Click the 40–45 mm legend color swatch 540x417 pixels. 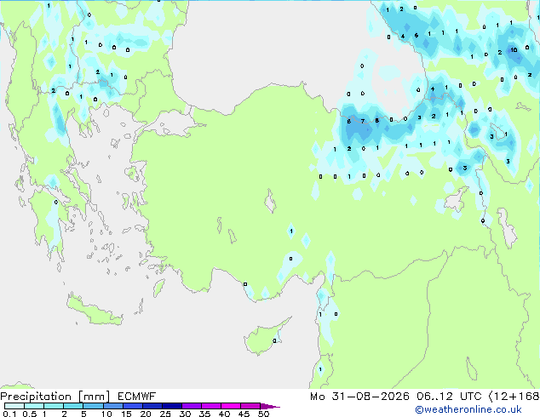point(231,406)
